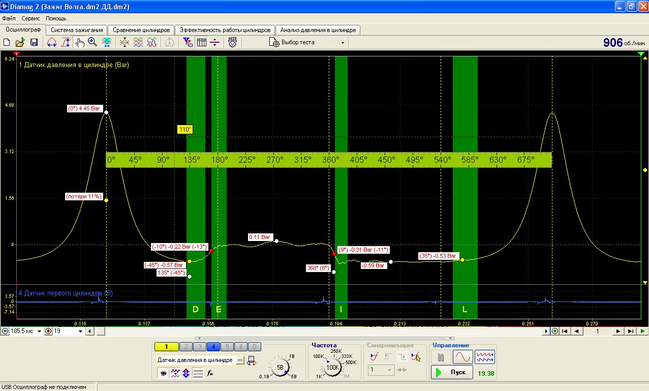Toggle channel 4 blue button
649x391 pixels.
point(213,347)
